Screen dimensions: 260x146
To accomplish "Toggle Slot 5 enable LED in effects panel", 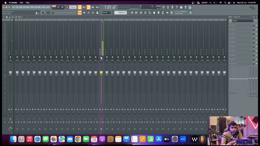I will (256, 42).
